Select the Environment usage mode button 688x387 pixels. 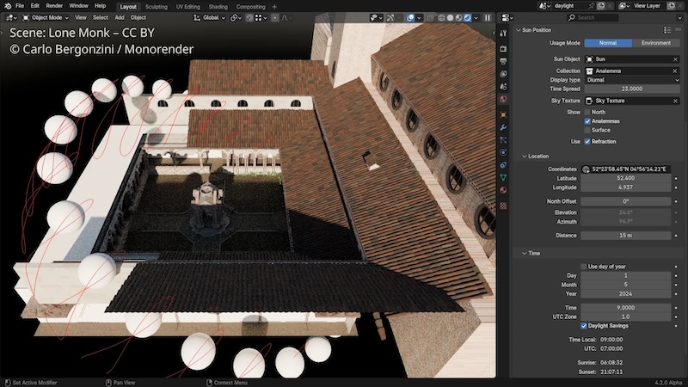click(x=655, y=43)
